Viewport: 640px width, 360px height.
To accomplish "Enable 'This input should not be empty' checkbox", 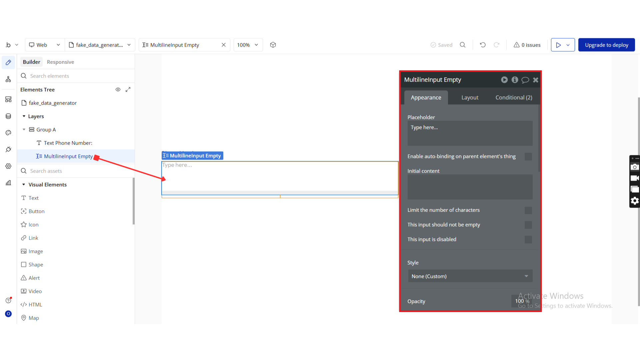I will click(x=528, y=225).
